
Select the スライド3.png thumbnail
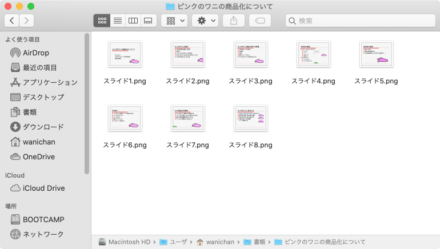pos(251,54)
